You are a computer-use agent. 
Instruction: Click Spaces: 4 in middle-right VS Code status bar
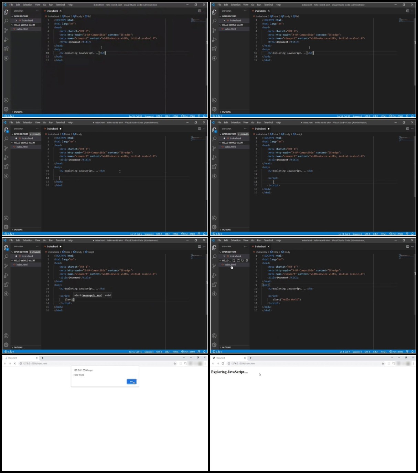[357, 234]
